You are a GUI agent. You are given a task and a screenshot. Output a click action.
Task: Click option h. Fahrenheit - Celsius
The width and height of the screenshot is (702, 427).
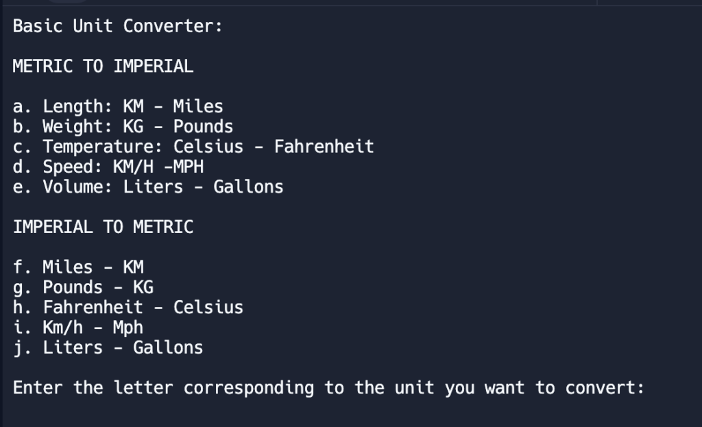tap(128, 308)
